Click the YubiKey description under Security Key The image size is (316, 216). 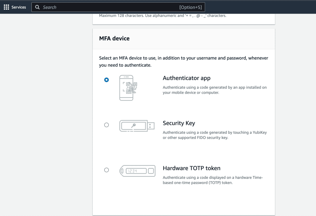(x=215, y=135)
